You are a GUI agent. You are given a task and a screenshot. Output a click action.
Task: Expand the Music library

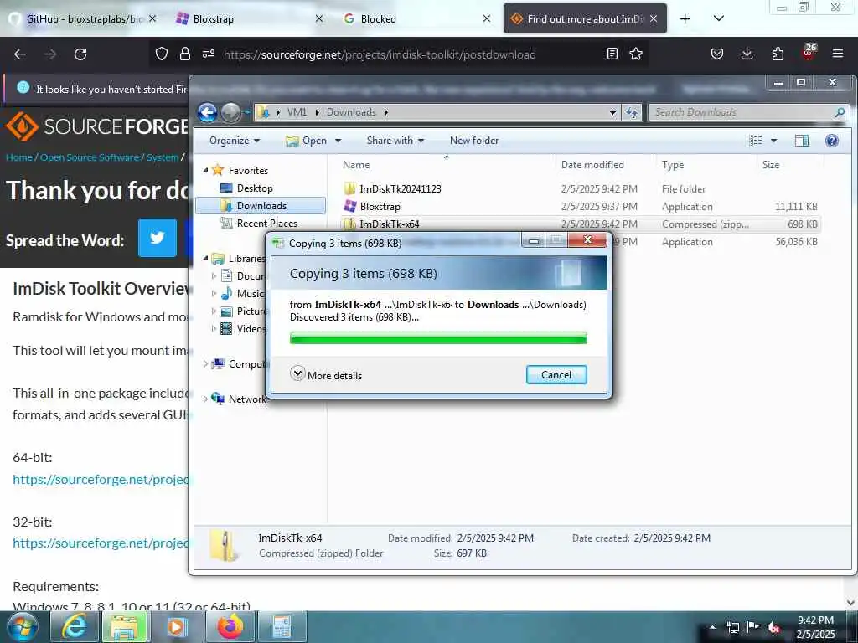pyautogui.click(x=214, y=294)
